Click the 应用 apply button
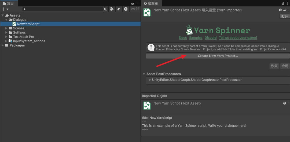Image resolution: width=290 pixels, height=142 pixels. (285, 66)
